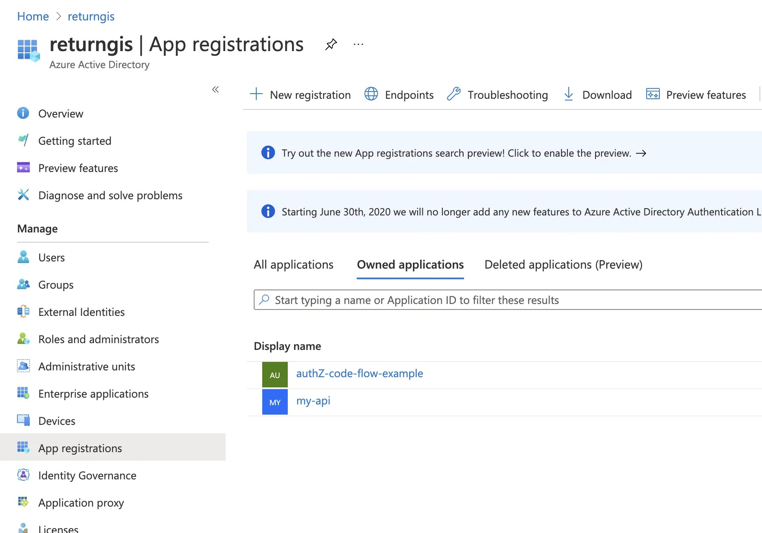
Task: Click the returngis breadcrumb link
Action: (x=91, y=16)
